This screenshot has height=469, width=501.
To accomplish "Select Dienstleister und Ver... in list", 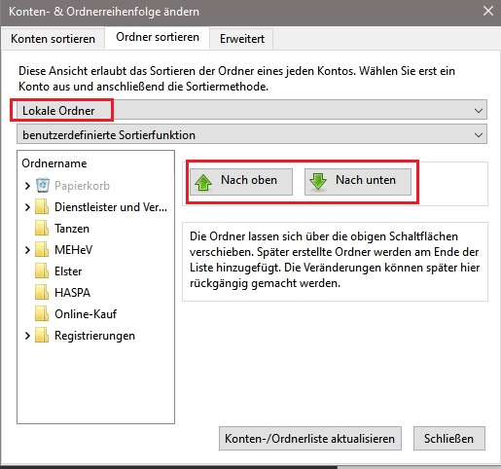I will point(111,207).
